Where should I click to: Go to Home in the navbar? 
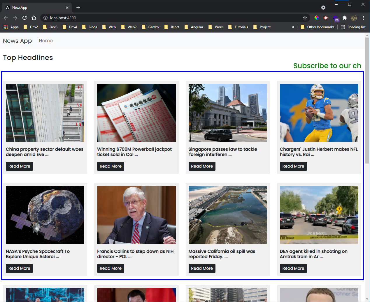coord(46,41)
